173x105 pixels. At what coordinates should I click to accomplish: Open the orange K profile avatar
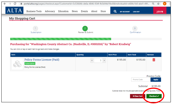tap(165, 4)
